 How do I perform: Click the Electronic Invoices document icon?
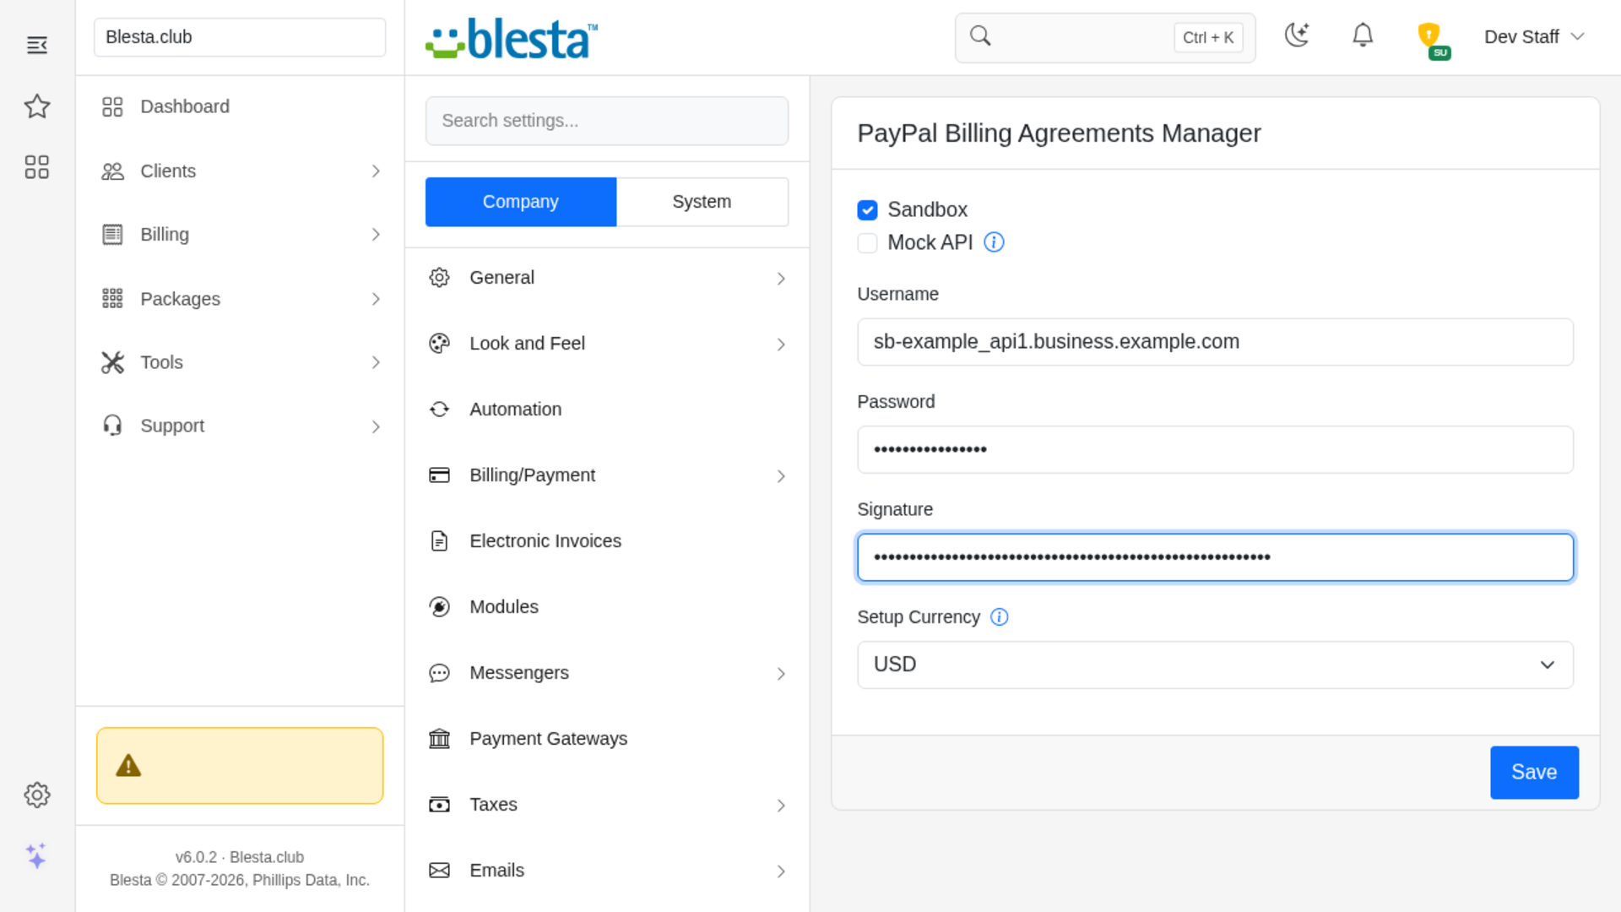[440, 541]
